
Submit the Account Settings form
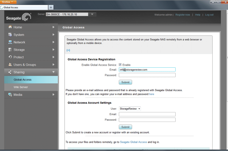click(x=125, y=127)
